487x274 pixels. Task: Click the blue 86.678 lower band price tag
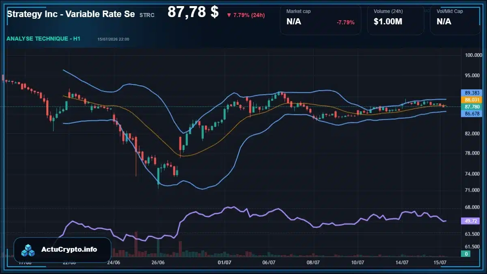(x=472, y=114)
